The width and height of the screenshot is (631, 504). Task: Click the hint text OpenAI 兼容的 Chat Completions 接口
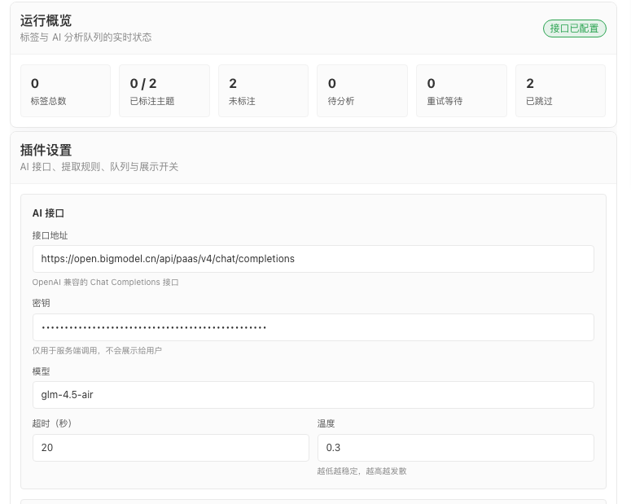[105, 283]
